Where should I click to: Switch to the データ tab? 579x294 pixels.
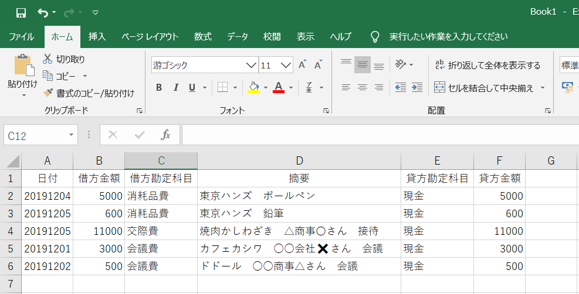pyautogui.click(x=238, y=36)
